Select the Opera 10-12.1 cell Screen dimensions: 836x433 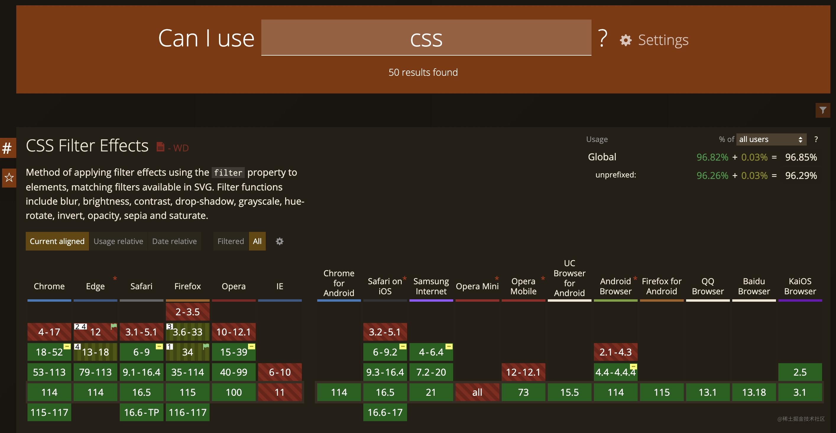pyautogui.click(x=234, y=332)
